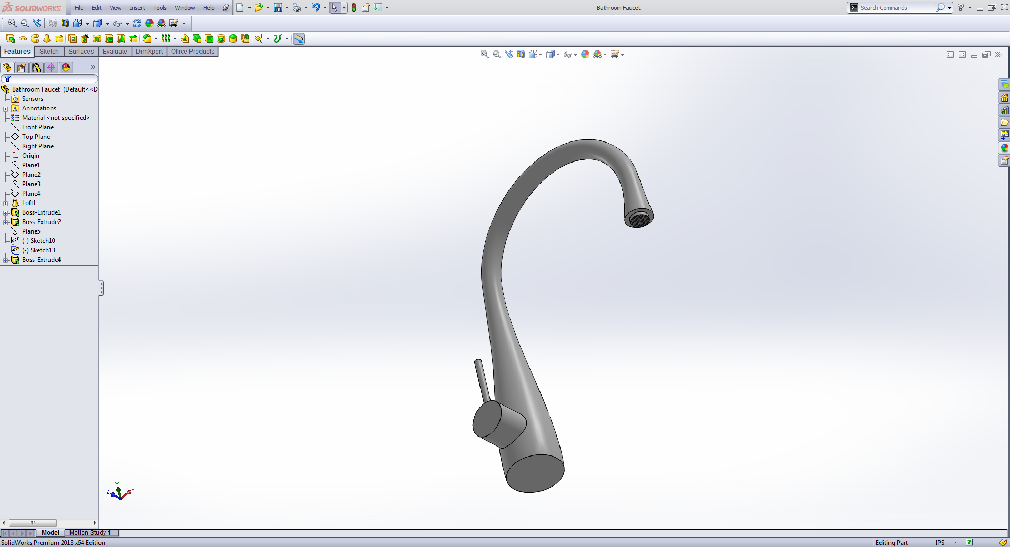Collapse the FeatureManager panel using side handle
1010x547 pixels.
point(101,288)
